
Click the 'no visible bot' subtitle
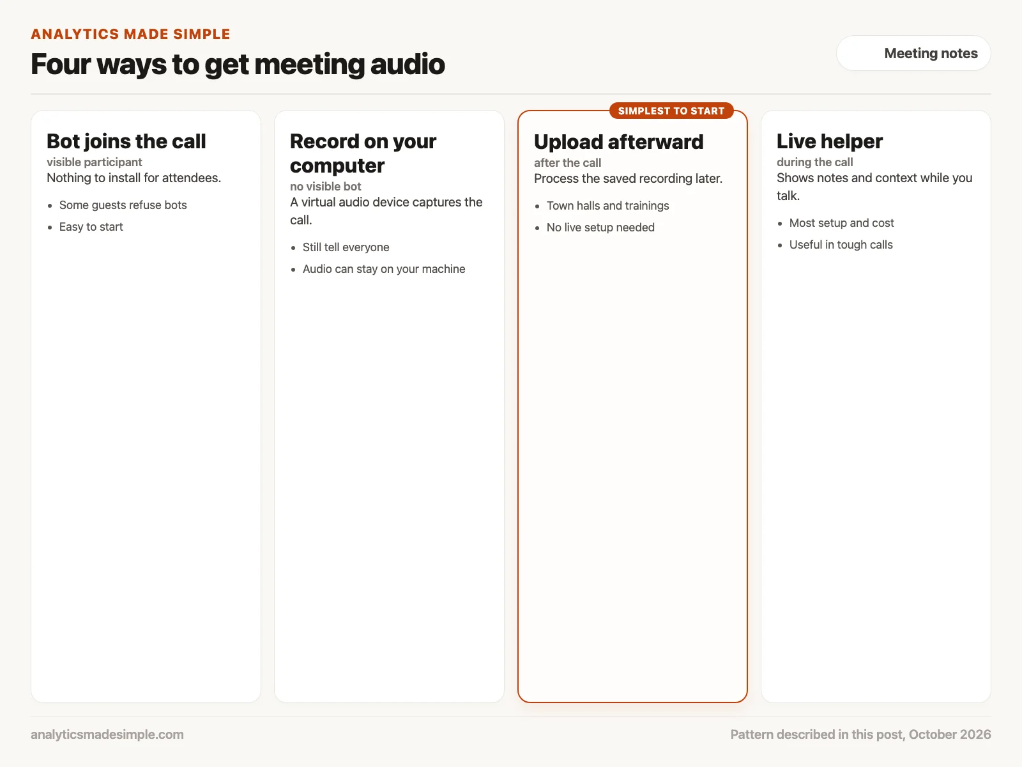point(326,187)
